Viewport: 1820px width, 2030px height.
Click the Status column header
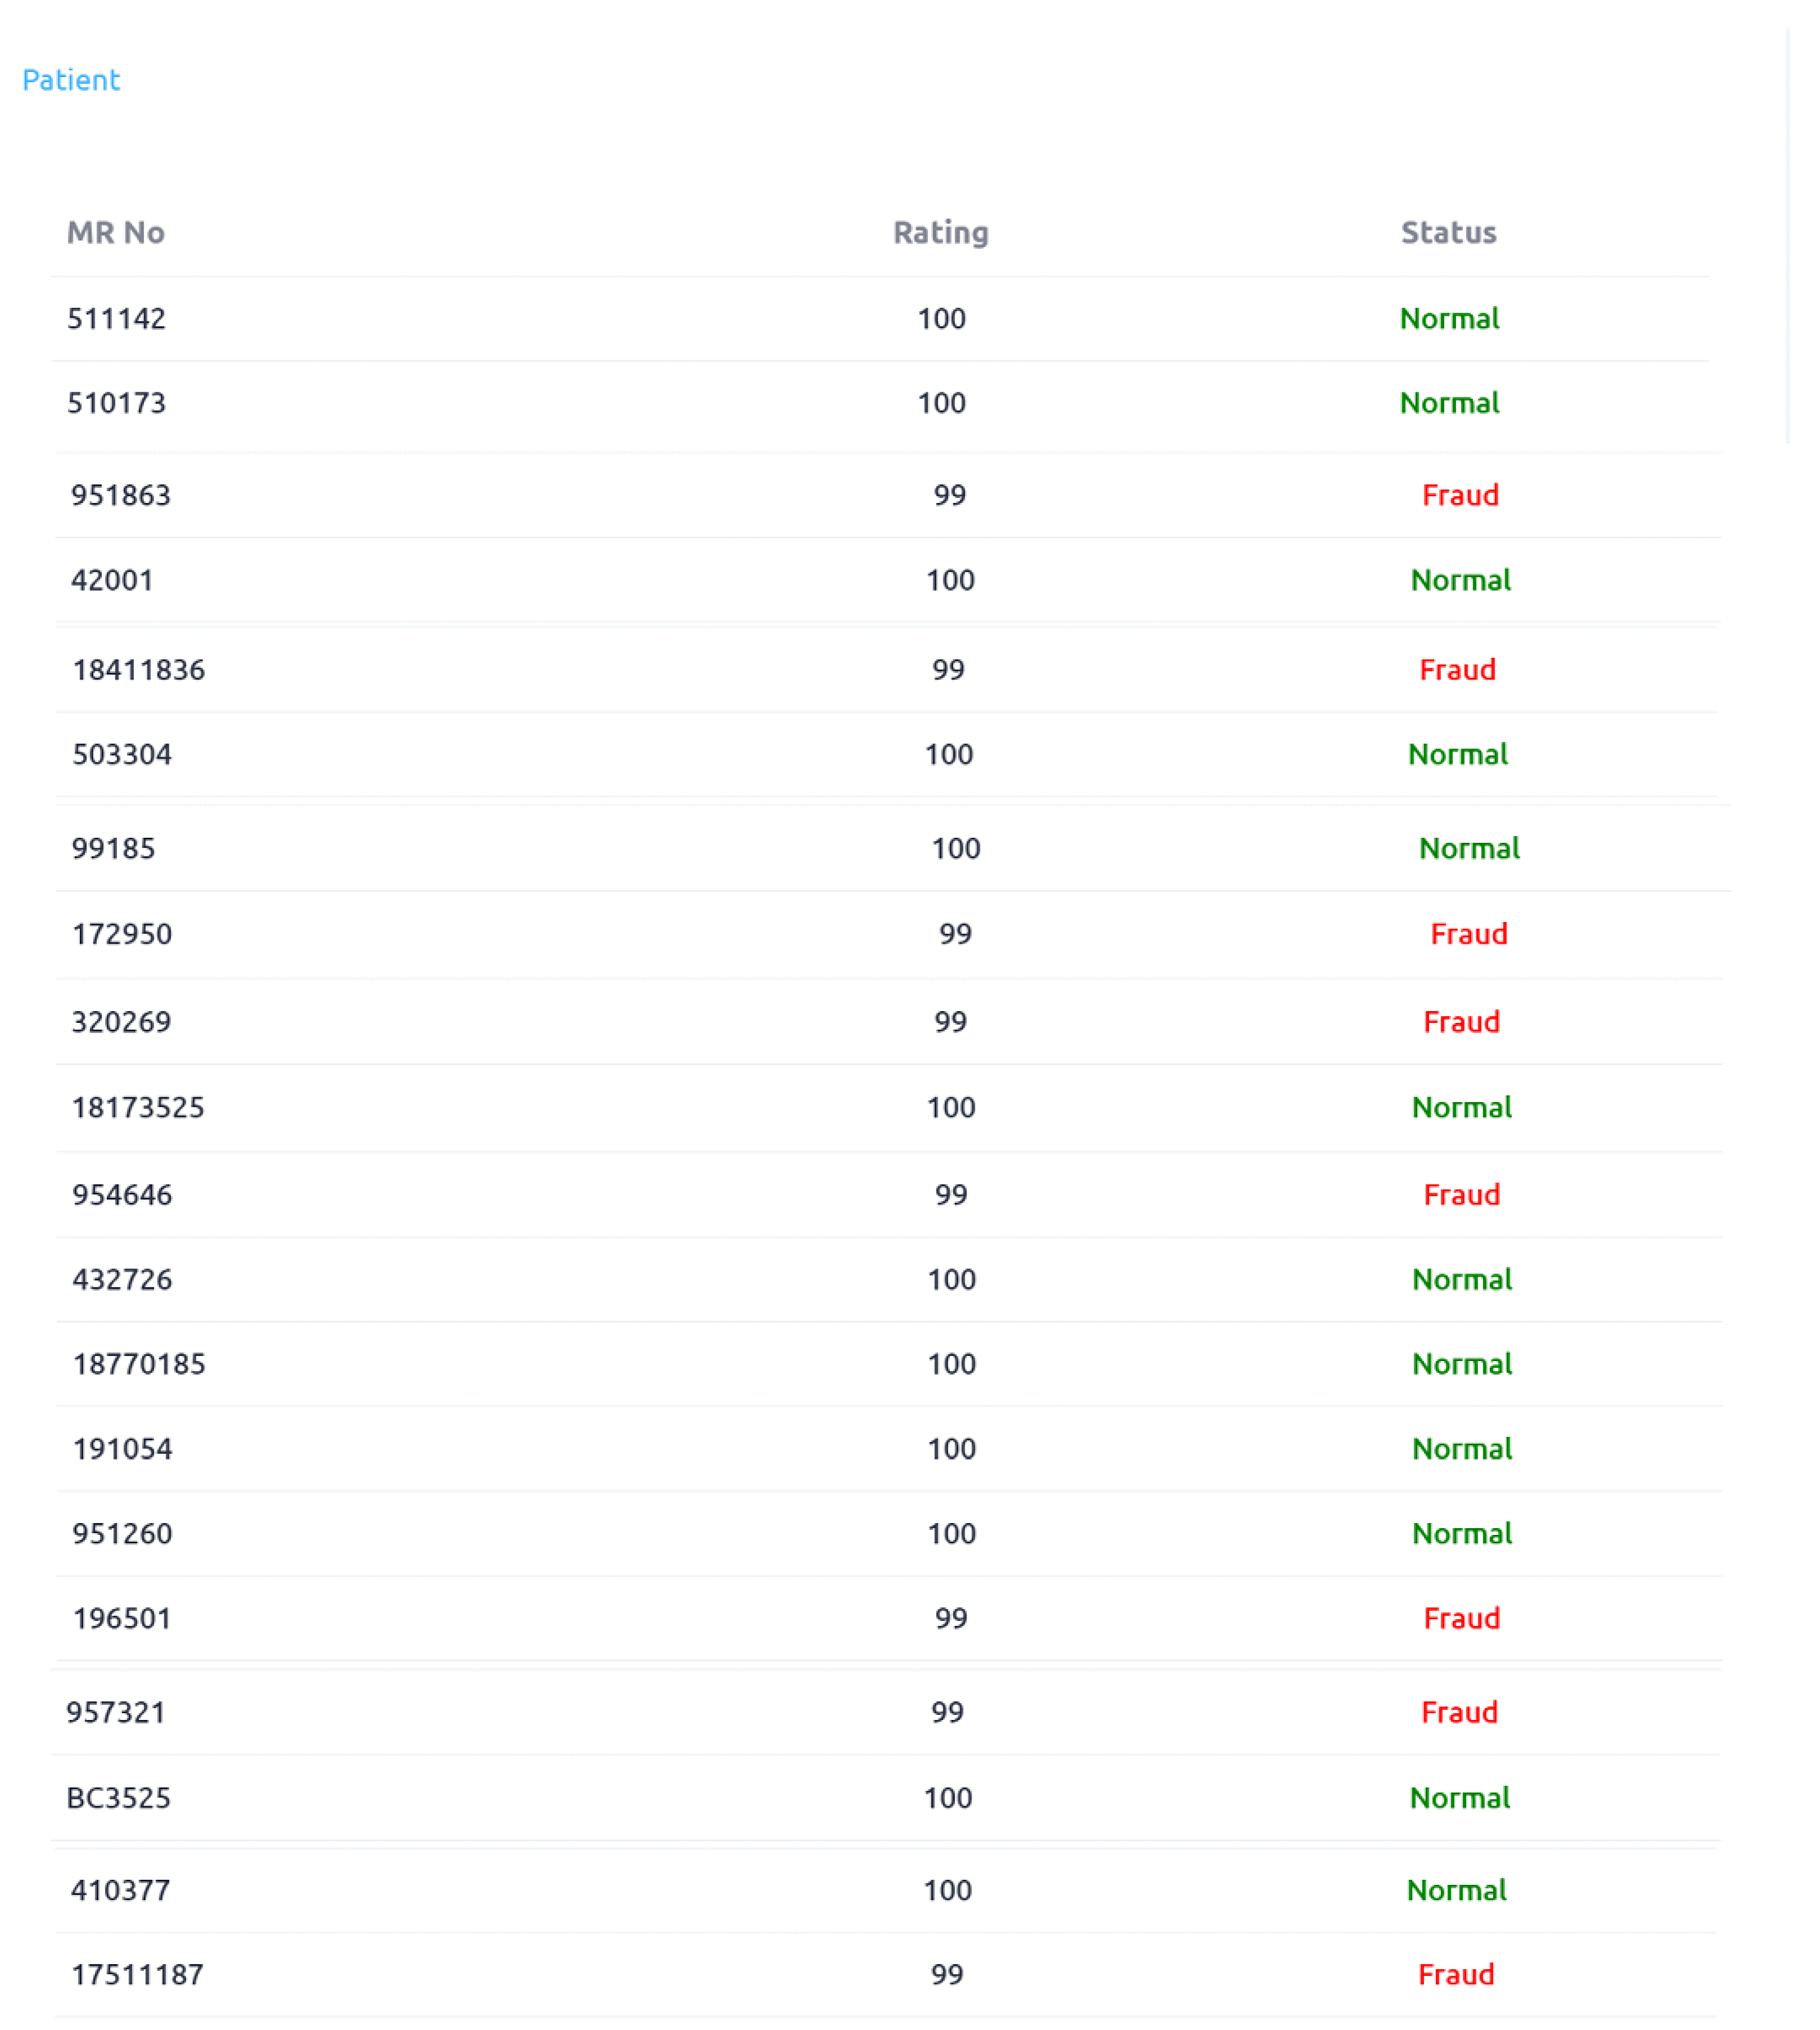[x=1448, y=233]
